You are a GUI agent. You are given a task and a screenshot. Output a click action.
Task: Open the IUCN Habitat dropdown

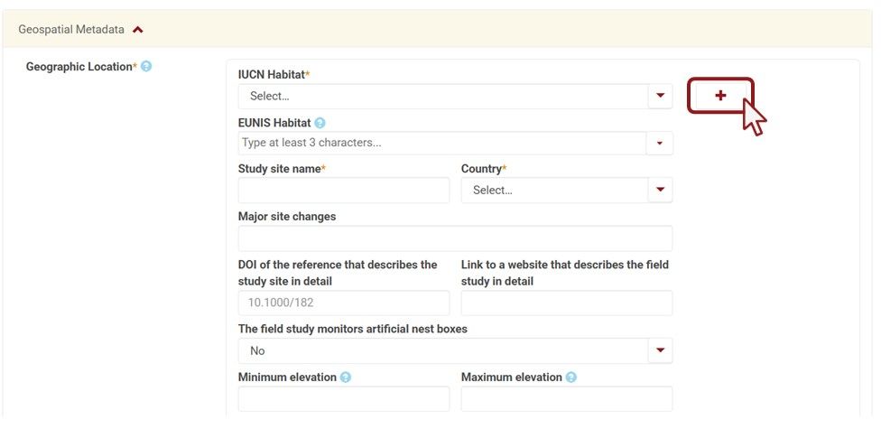point(660,96)
